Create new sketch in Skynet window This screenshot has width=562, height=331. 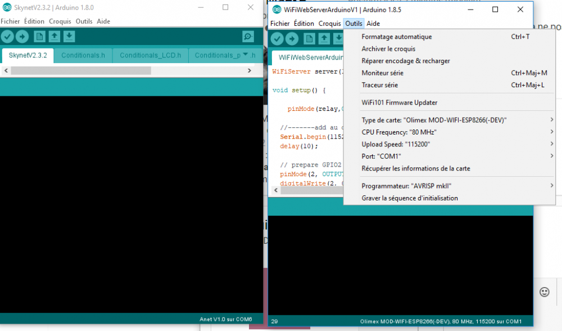pyautogui.click(x=39, y=36)
